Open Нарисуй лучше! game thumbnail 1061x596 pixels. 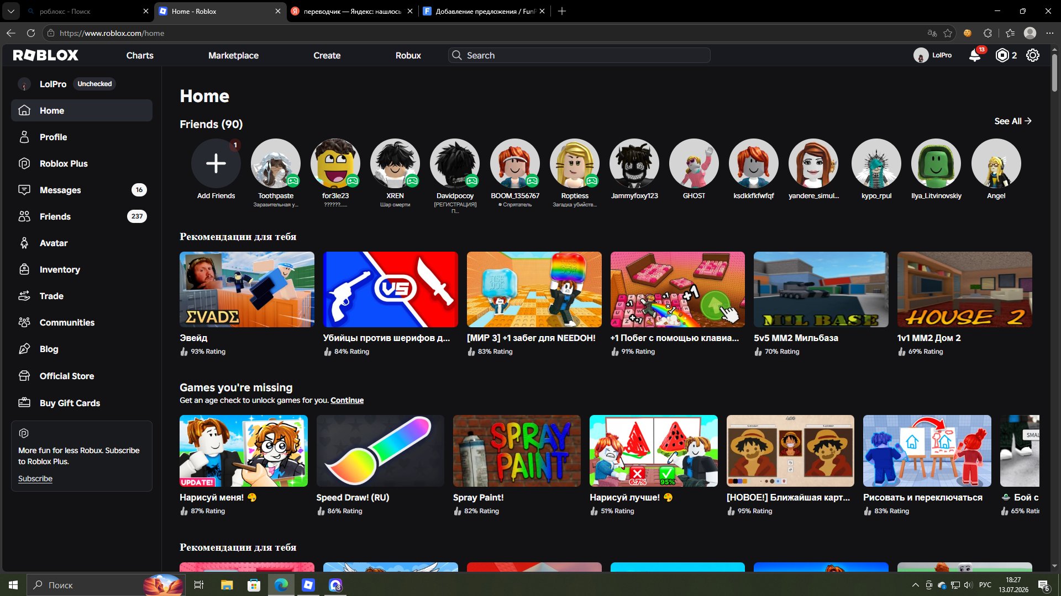point(654,451)
